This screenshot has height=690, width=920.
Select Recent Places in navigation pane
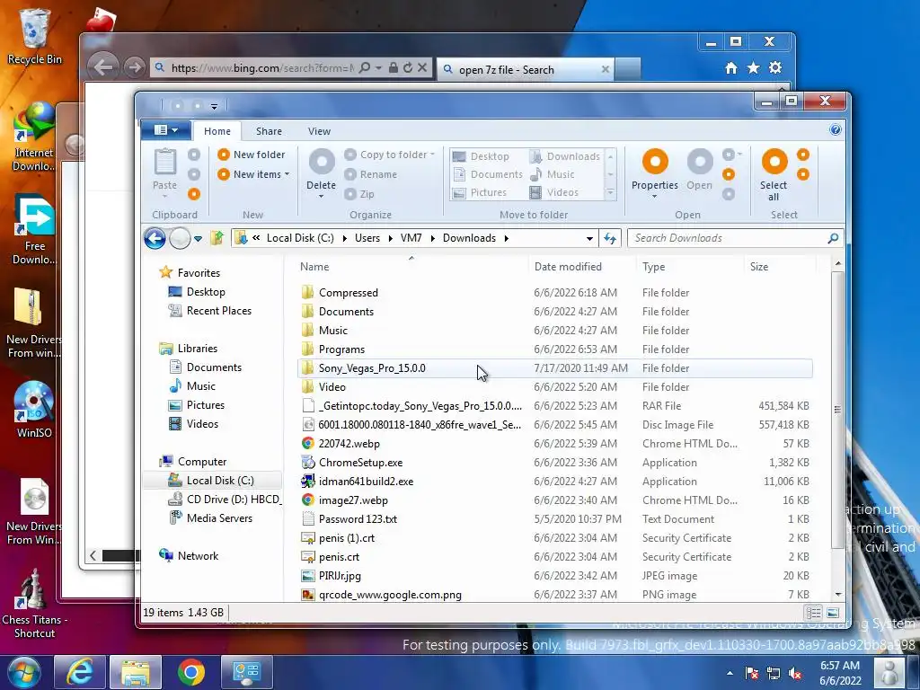click(x=210, y=310)
